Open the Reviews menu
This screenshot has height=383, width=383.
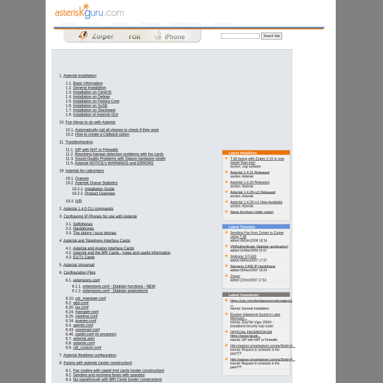coord(150,24)
